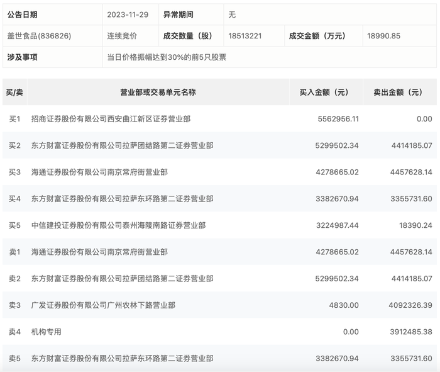The width and height of the screenshot is (440, 372).
Task: Select the 卖2 row label
Action: (14, 278)
